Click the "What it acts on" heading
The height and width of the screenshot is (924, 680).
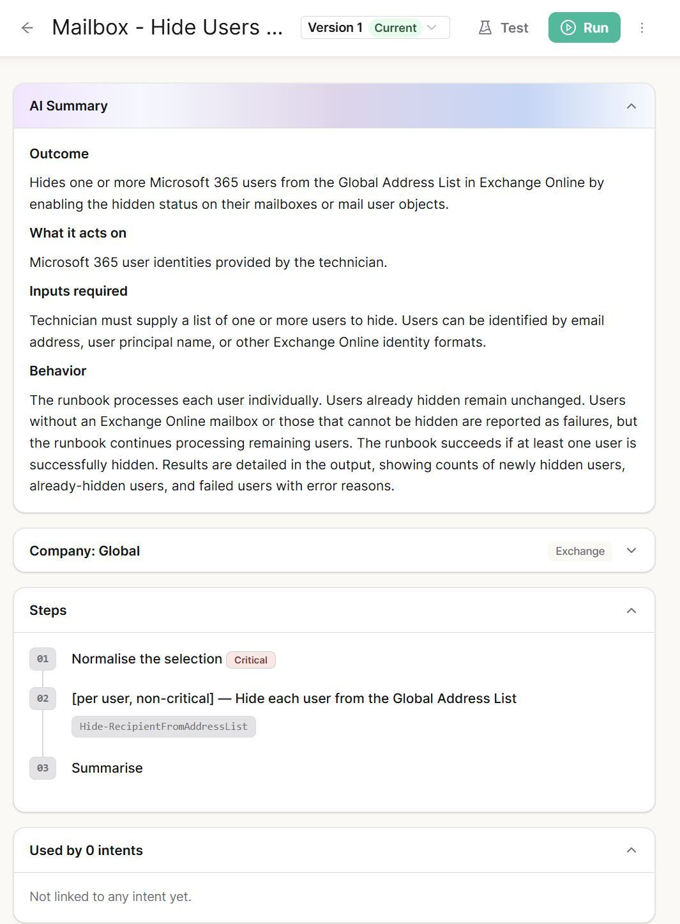coord(78,233)
